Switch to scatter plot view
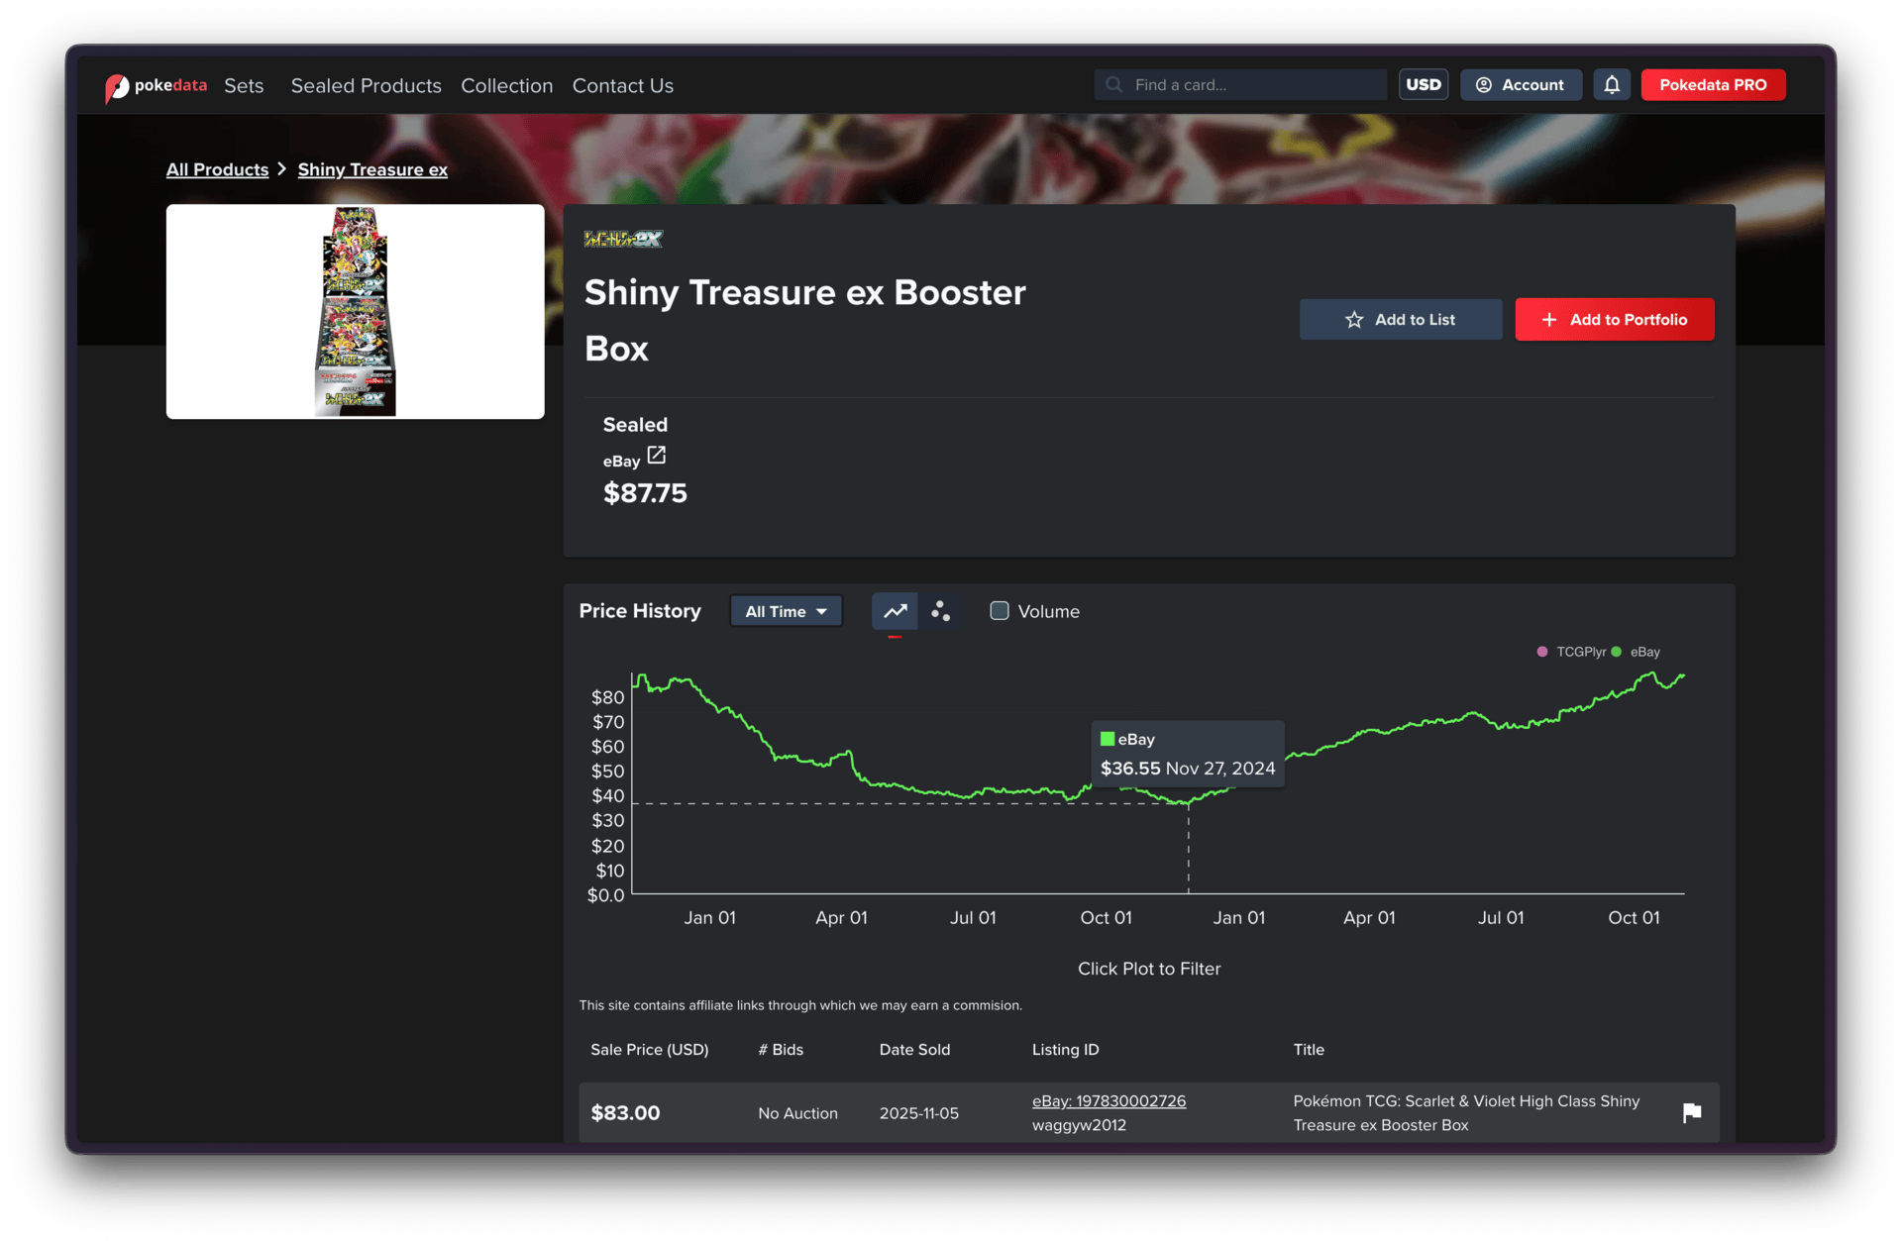The width and height of the screenshot is (1902, 1241). 940,611
